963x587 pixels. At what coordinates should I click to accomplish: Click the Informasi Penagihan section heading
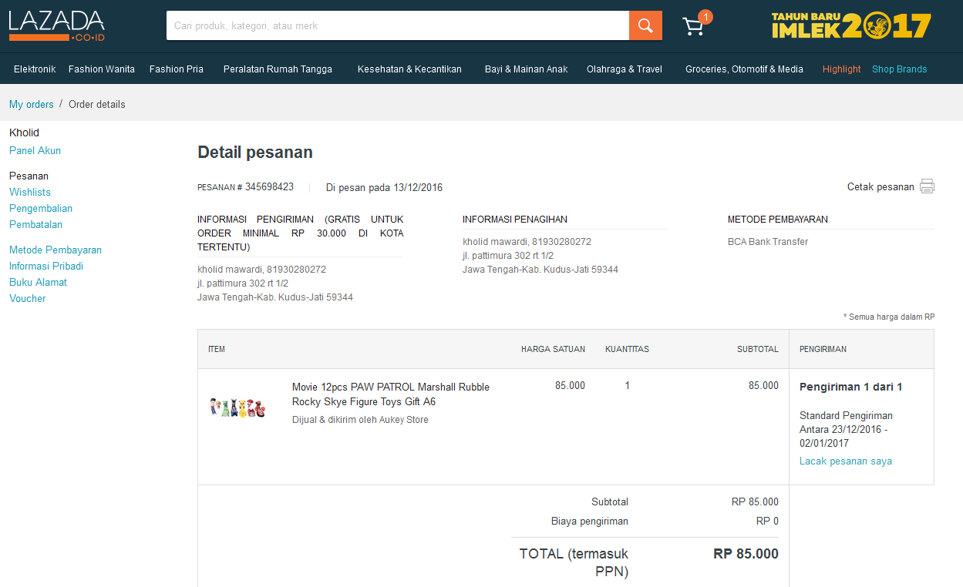[515, 219]
